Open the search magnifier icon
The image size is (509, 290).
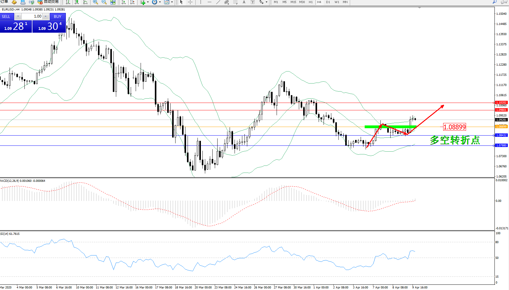click(494, 2)
